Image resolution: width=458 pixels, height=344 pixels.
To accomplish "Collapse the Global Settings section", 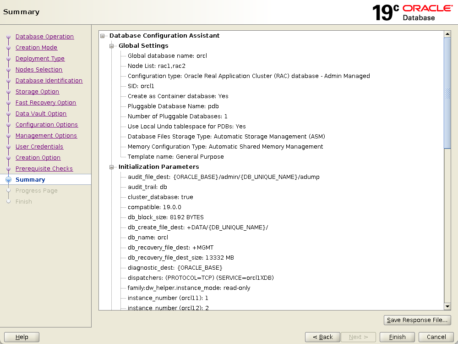I will point(111,46).
